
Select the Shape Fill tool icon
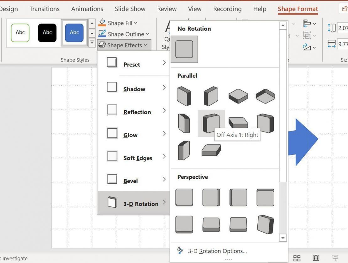[x=102, y=22]
